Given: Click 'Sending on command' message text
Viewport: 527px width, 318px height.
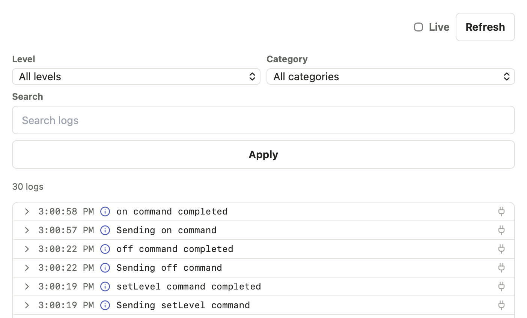Looking at the screenshot, I should coord(166,230).
